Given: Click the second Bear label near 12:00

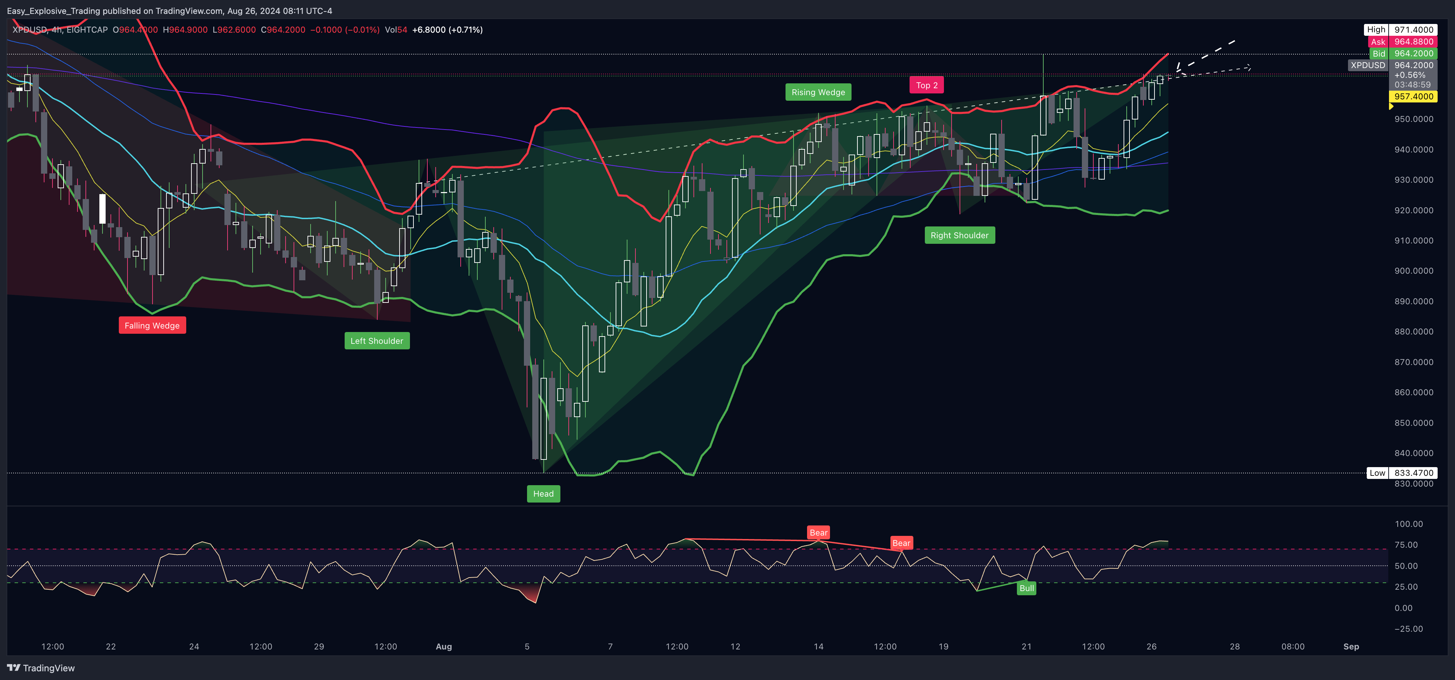Looking at the screenshot, I should 901,543.
